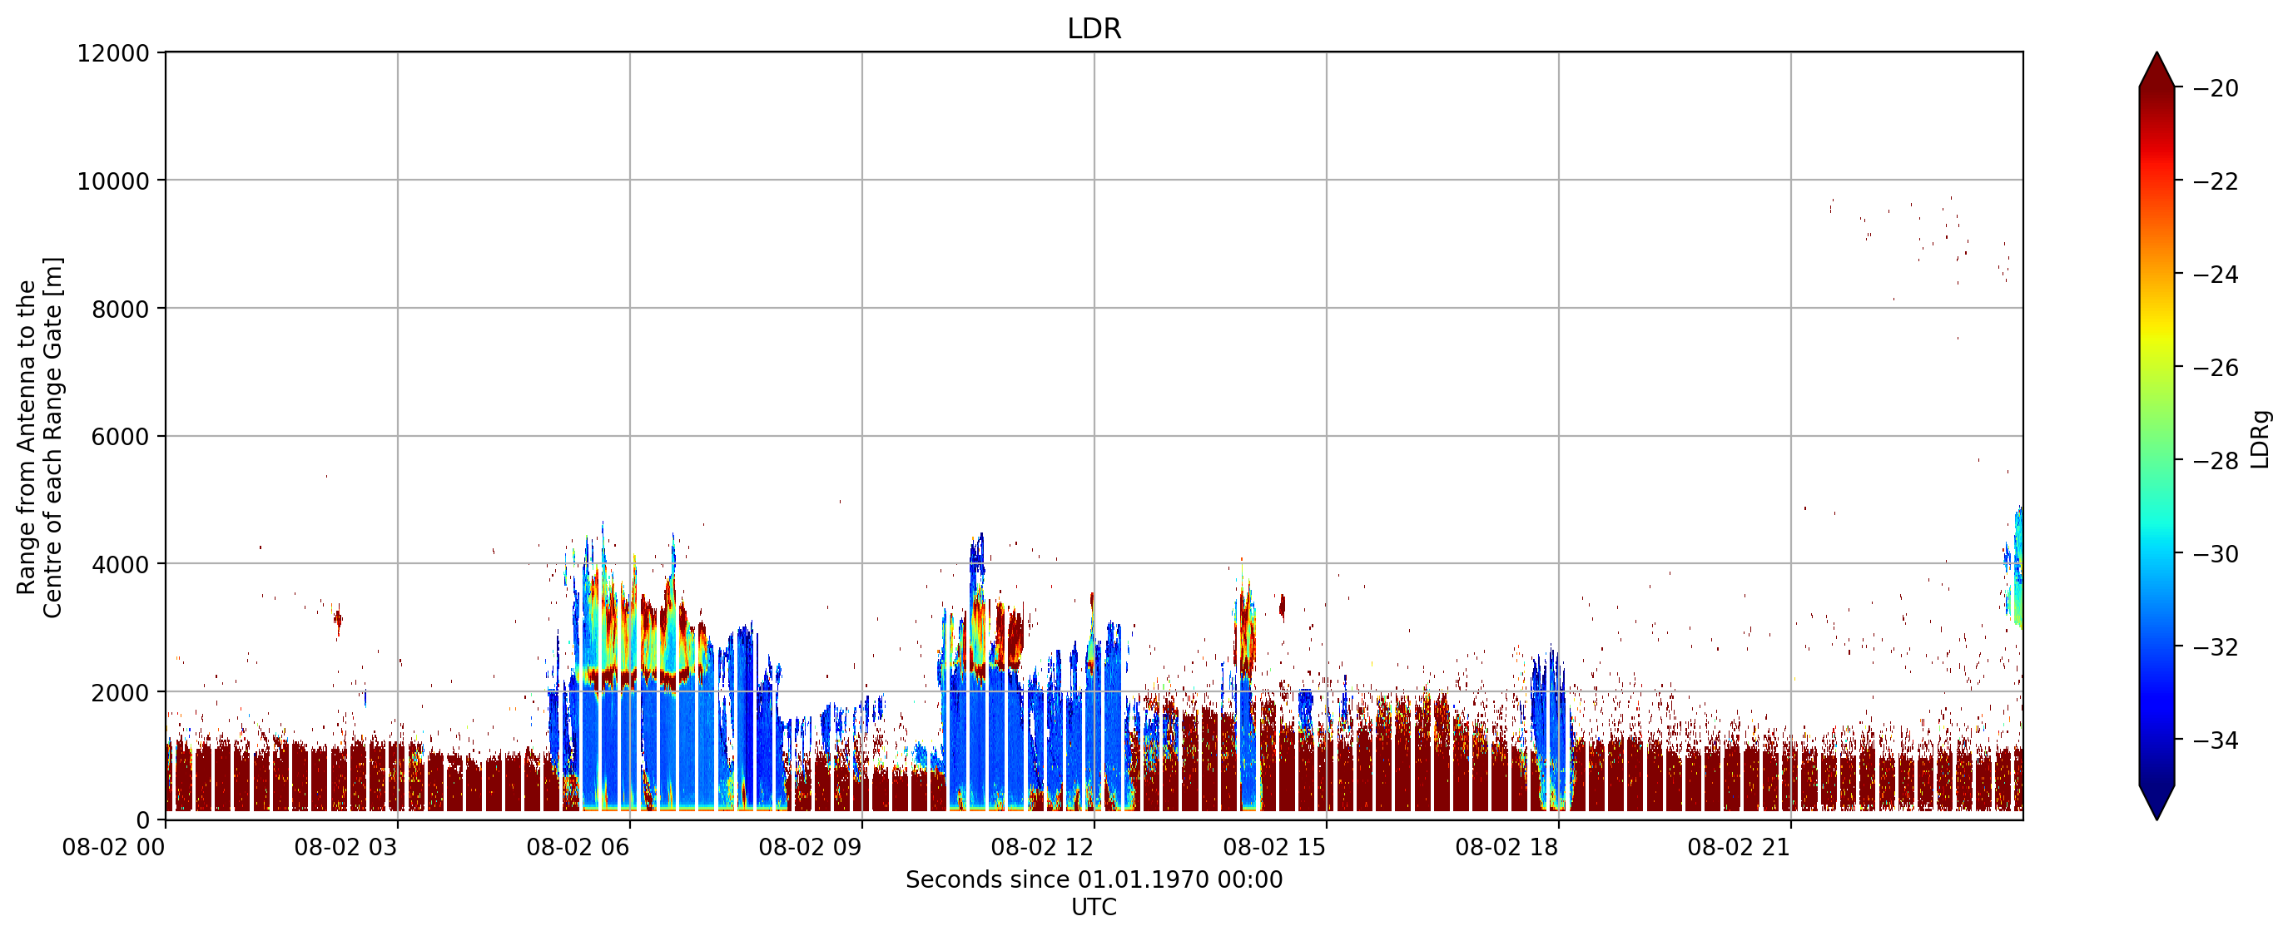Screen dimensions: 2288x936
Task: Click the x-axis tick label "08-02 21"
Action: (x=1739, y=847)
